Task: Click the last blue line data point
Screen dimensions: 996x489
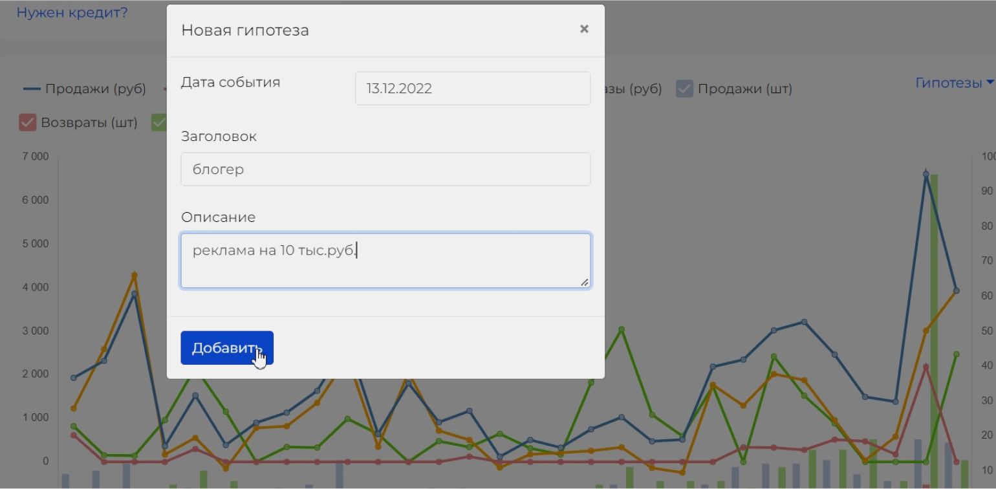Action: tap(957, 291)
